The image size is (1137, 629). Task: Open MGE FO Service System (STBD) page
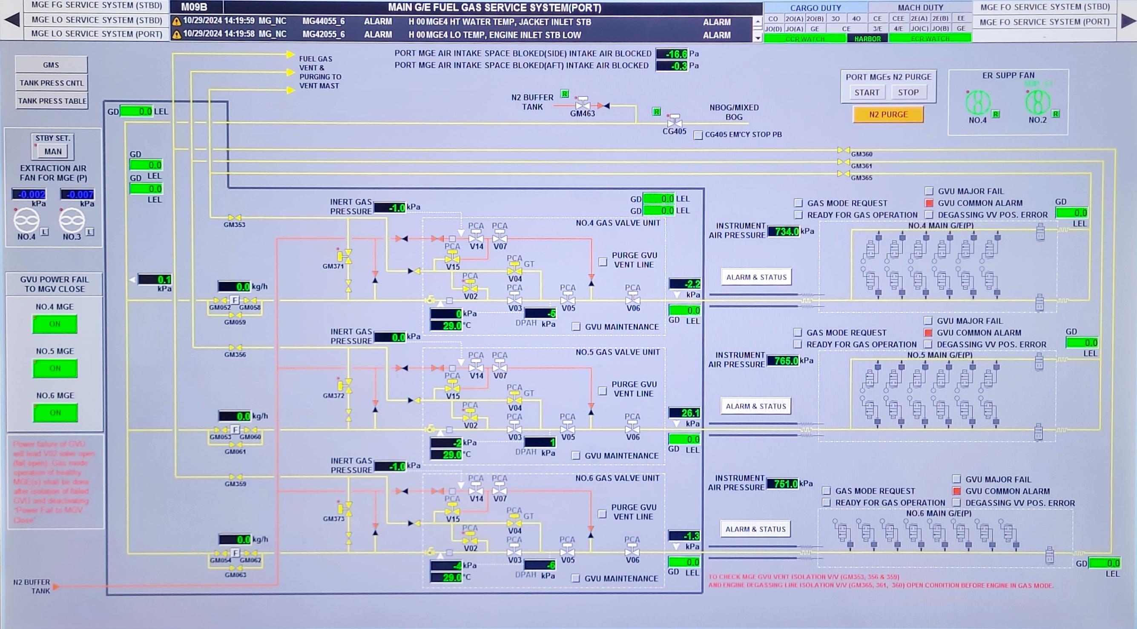coord(1045,7)
